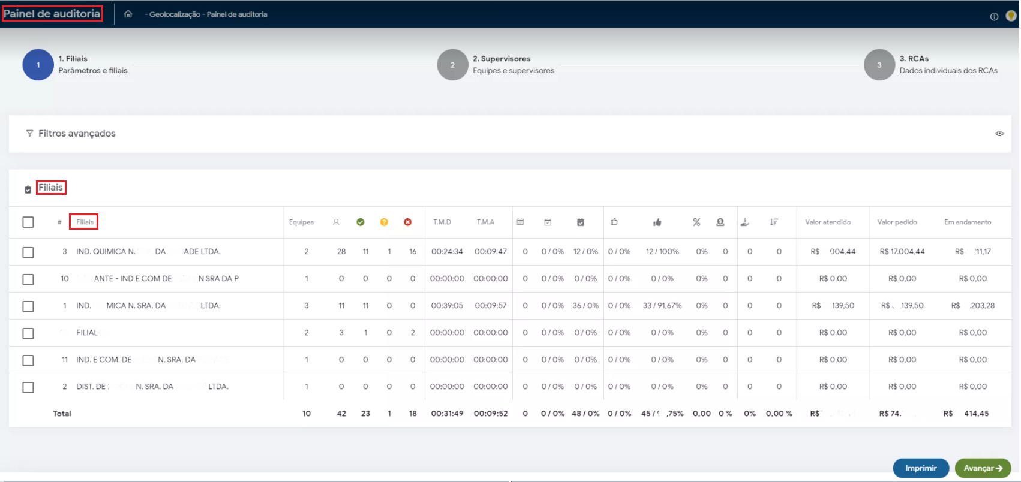Image resolution: width=1021 pixels, height=482 pixels.
Task: Click the percent symbol column icon
Action: 696,222
